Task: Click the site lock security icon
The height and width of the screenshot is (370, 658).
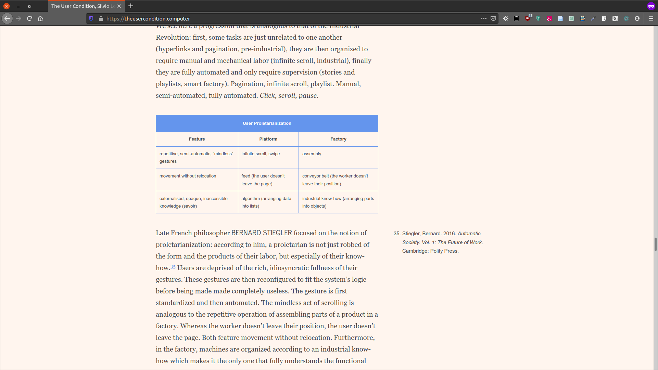Action: pos(101,18)
